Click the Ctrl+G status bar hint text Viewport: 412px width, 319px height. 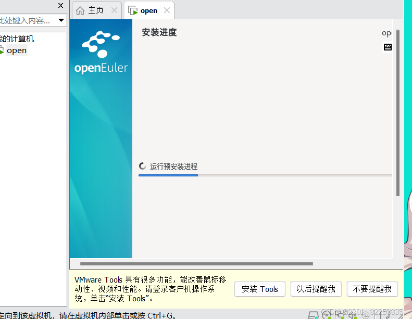click(88, 315)
